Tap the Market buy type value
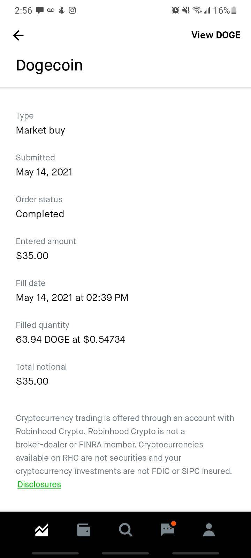The image size is (251, 558). (x=40, y=130)
